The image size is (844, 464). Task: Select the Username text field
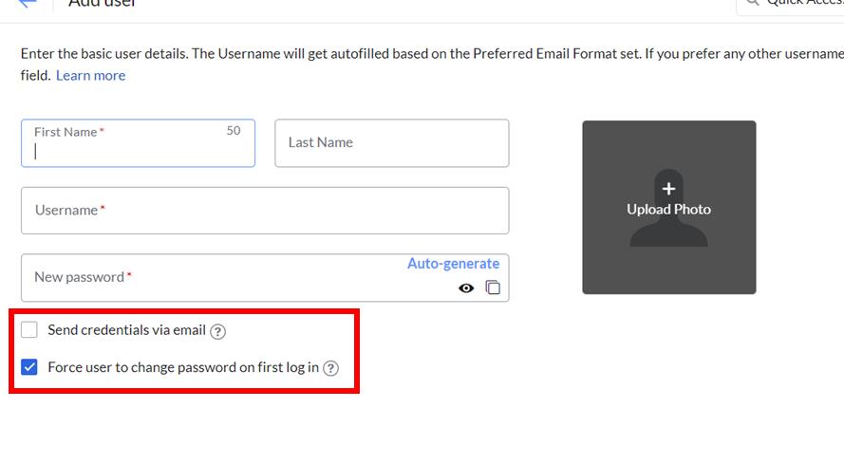point(264,211)
